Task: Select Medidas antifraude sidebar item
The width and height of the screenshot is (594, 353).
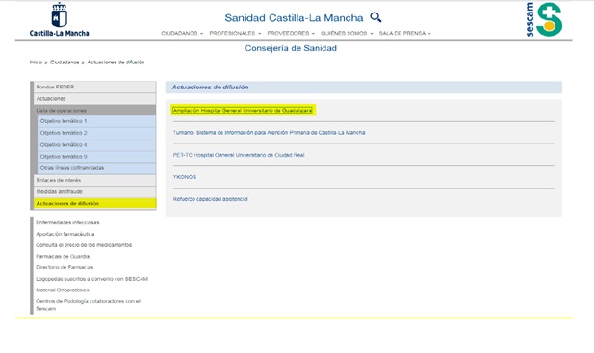Action: coord(94,191)
